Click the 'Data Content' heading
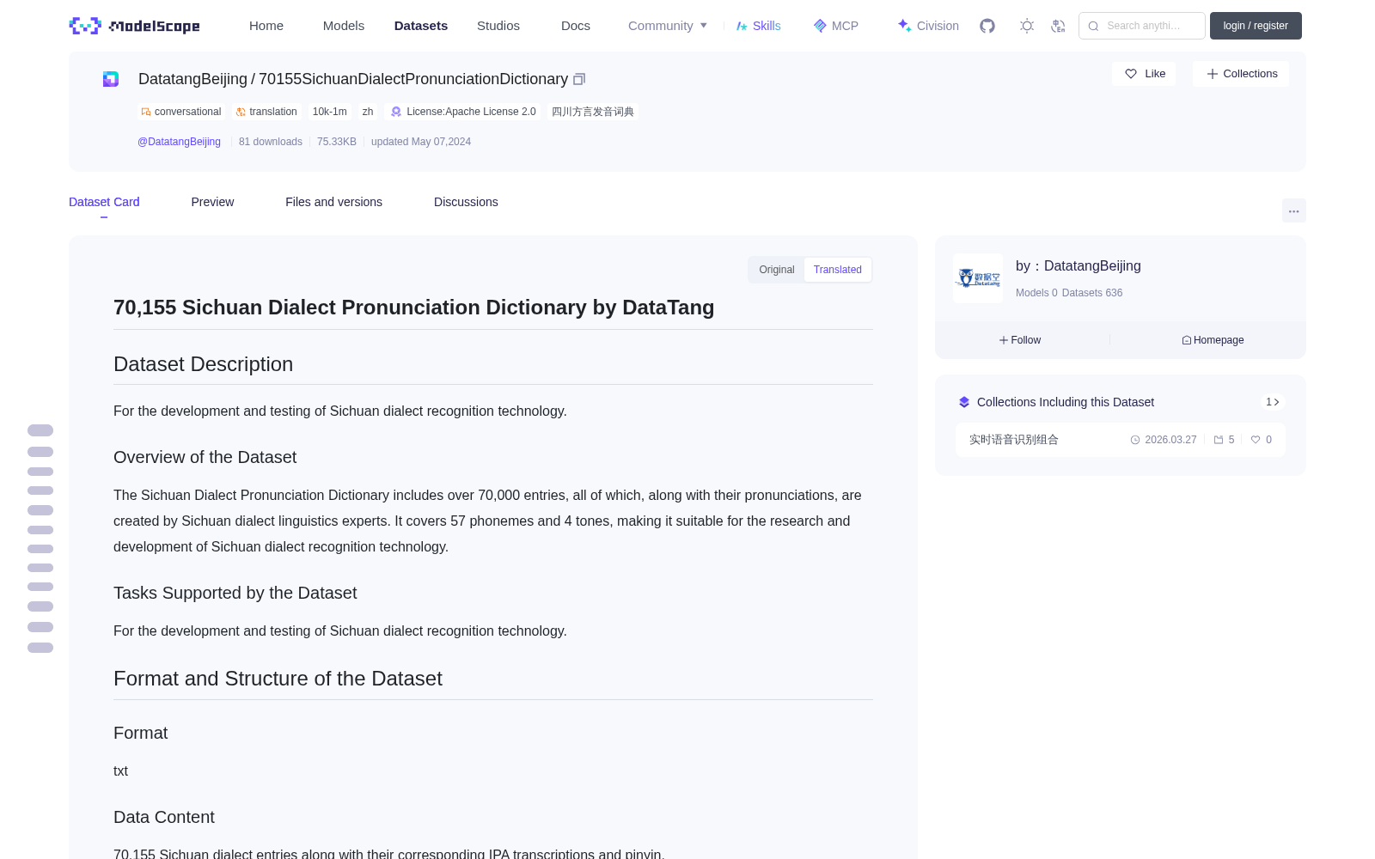1375x859 pixels. click(163, 817)
